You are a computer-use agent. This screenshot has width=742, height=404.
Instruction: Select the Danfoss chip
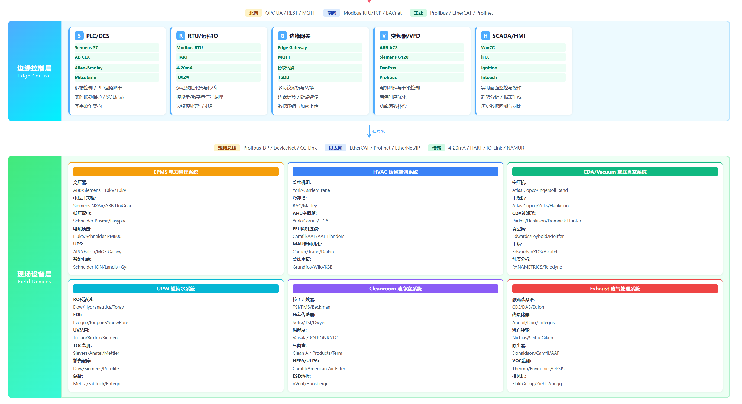tap(422, 68)
